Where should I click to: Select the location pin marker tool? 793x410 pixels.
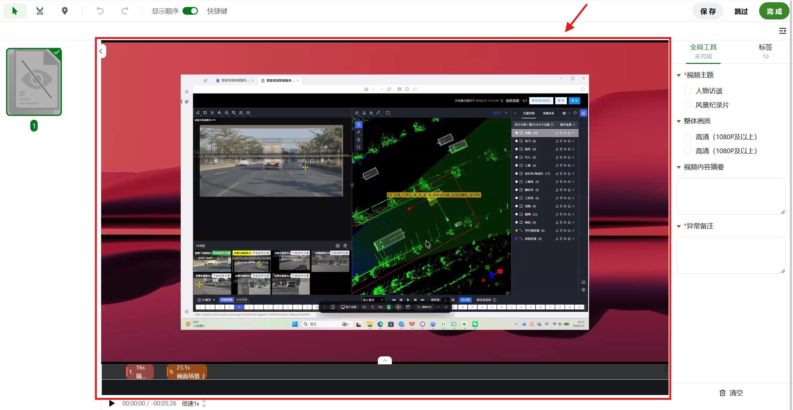coord(65,11)
